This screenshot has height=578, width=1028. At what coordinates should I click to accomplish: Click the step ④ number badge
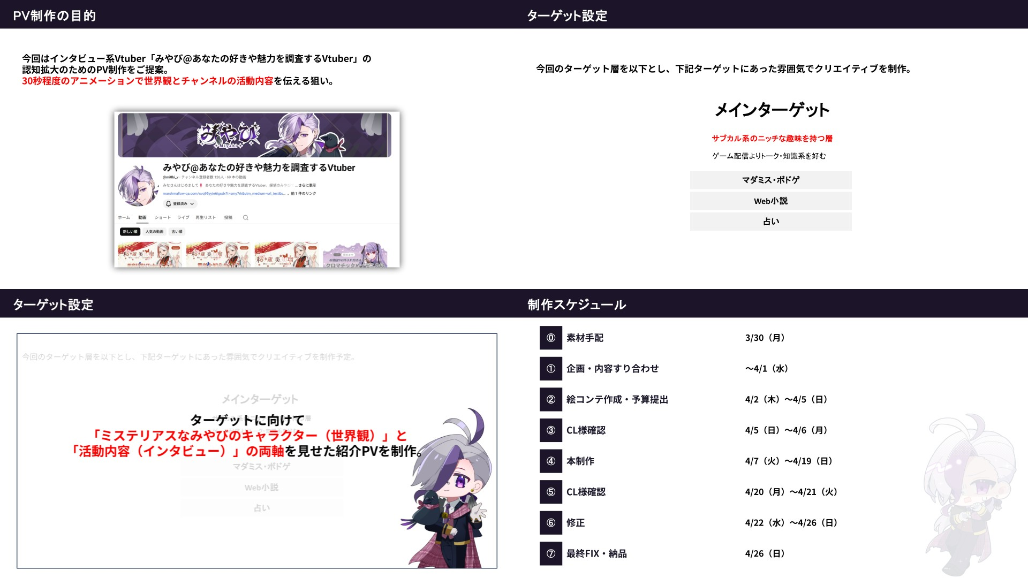[x=551, y=461]
